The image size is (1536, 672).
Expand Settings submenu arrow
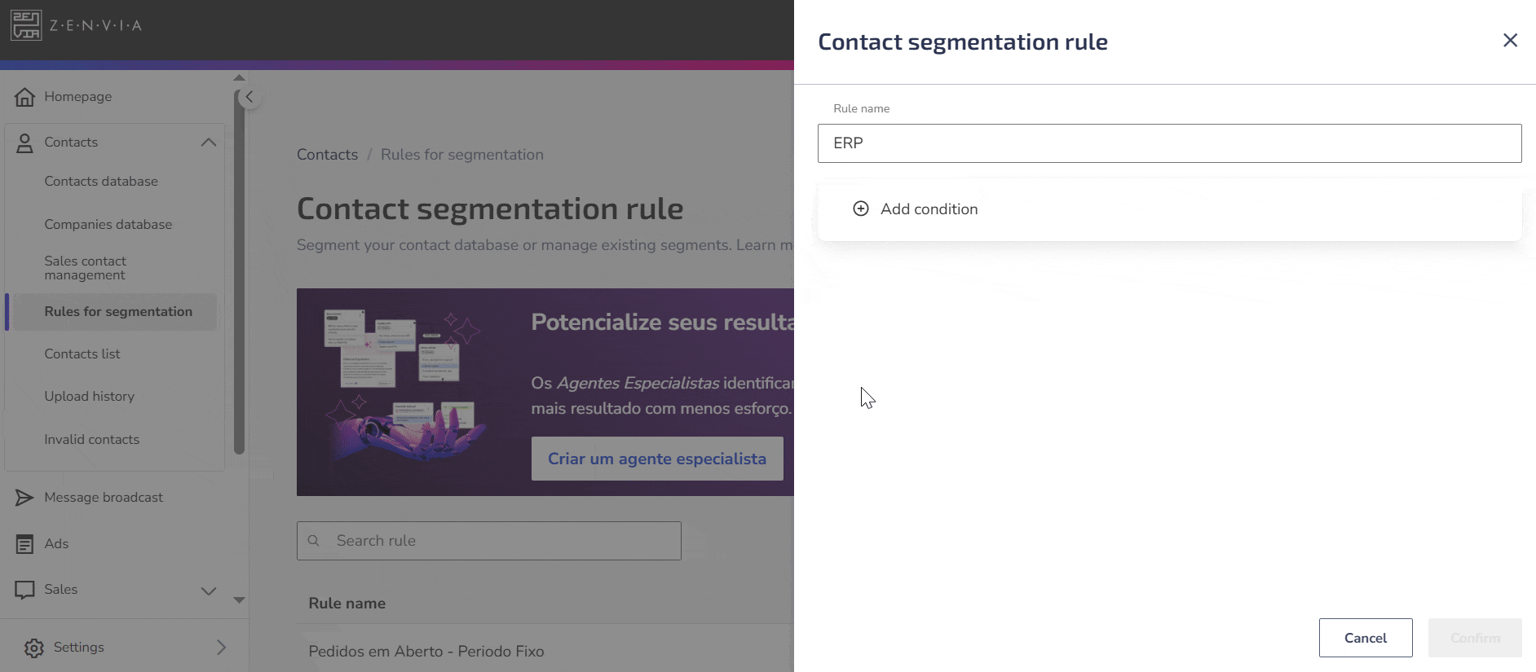221,648
